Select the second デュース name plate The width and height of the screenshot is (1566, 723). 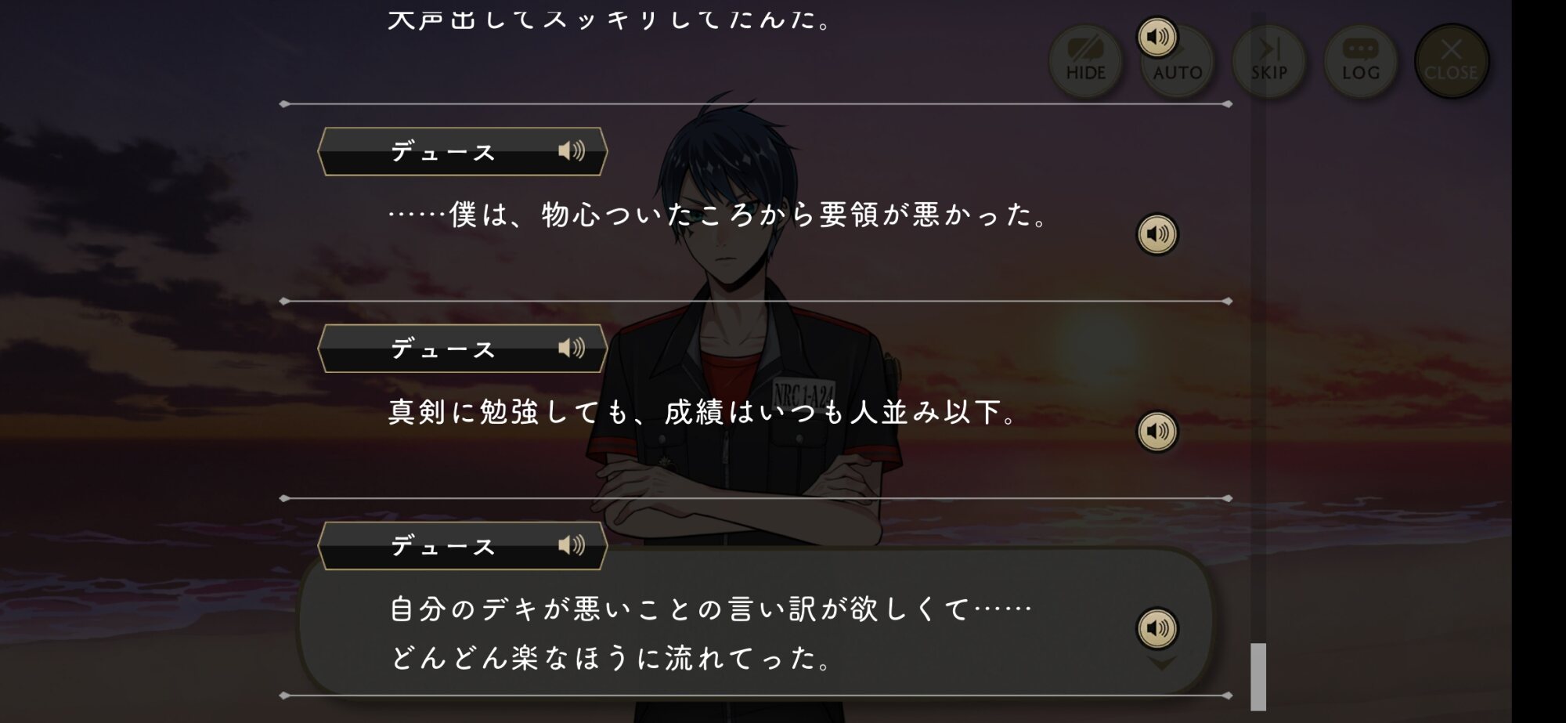462,348
